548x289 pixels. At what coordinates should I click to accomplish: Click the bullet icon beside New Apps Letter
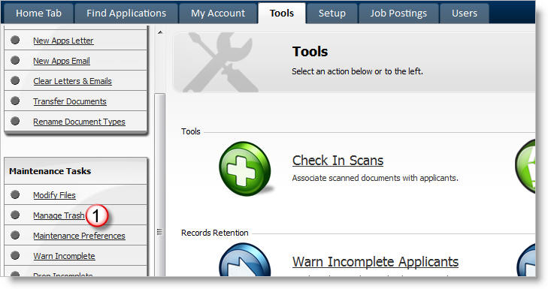[x=15, y=40]
